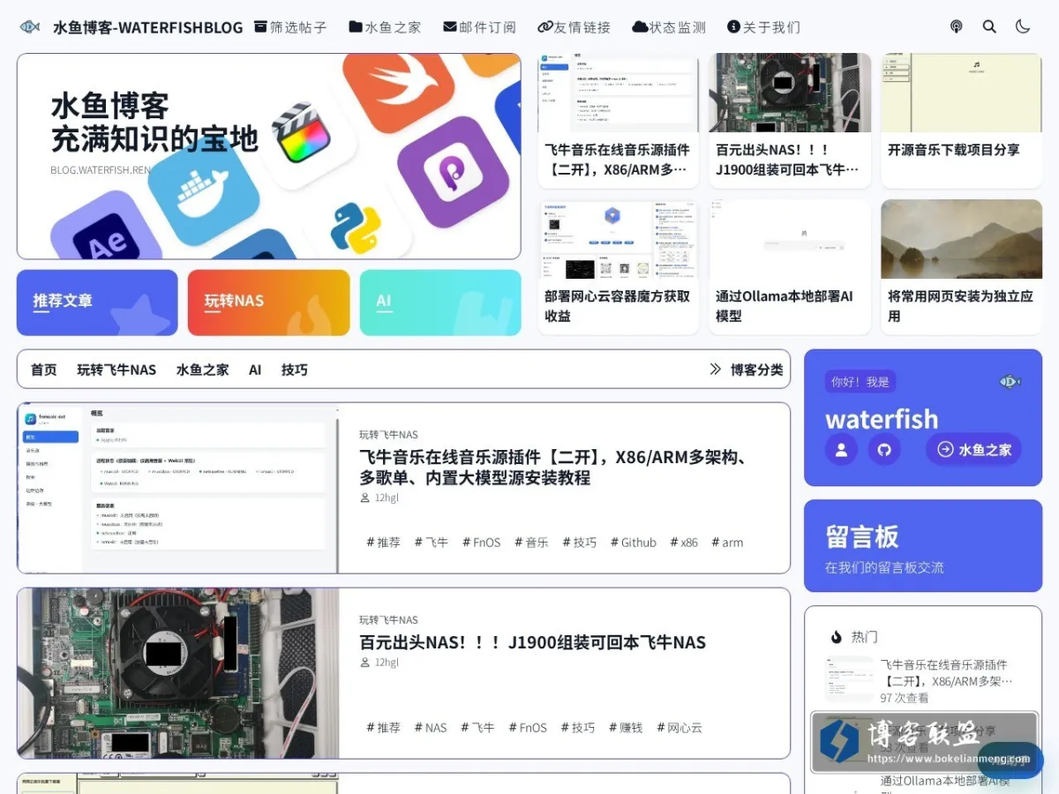Open hot post 飞牛音乐在线音乐源插件 97 次查看
The image size is (1059, 794).
tap(923, 681)
